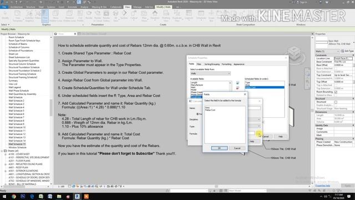Open the Walls (1) type filter dropdown
Screen dimensions: 355x200
click(327, 51)
